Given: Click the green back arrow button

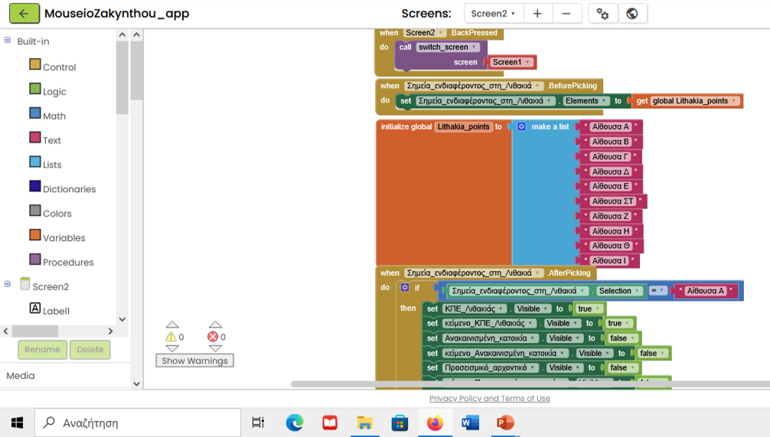Looking at the screenshot, I should [x=24, y=14].
